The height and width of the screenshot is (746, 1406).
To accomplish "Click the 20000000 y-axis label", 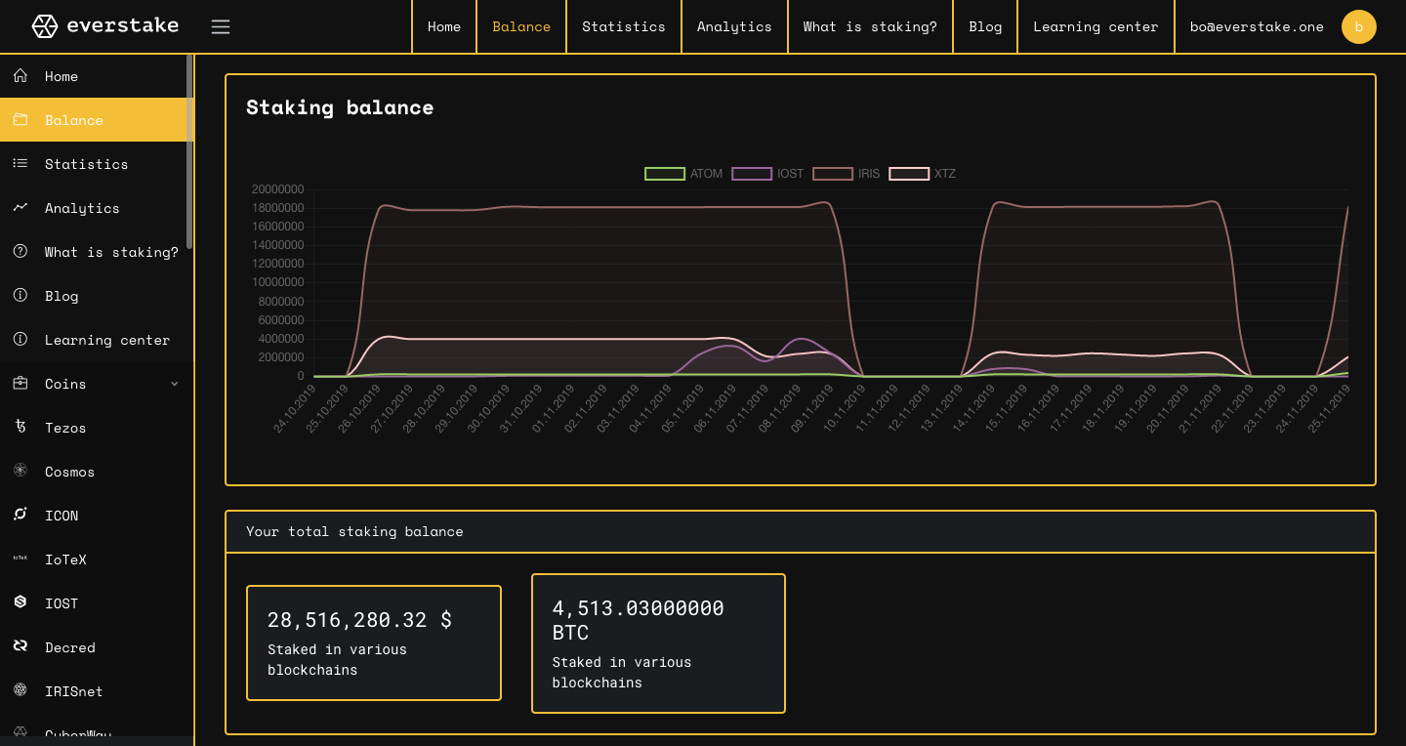I will click(277, 189).
